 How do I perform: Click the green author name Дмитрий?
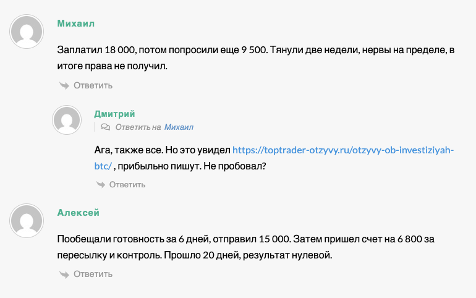pos(114,114)
